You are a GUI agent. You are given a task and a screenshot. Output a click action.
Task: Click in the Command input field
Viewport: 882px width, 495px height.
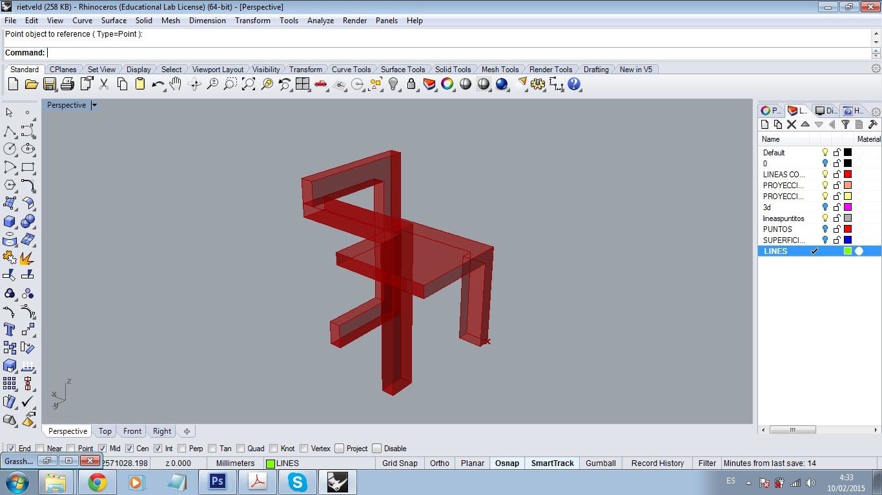(458, 53)
